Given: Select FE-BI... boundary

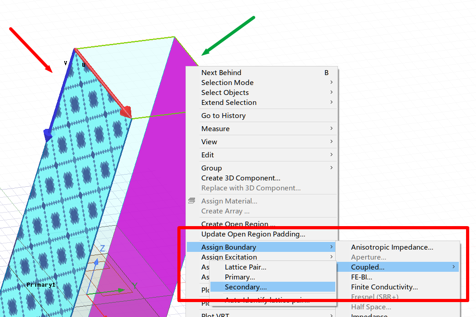Looking at the screenshot, I should click(398, 277).
